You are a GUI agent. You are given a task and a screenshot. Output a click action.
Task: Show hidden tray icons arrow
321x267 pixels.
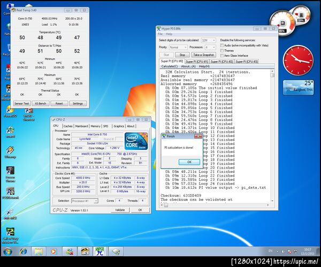tap(277, 251)
